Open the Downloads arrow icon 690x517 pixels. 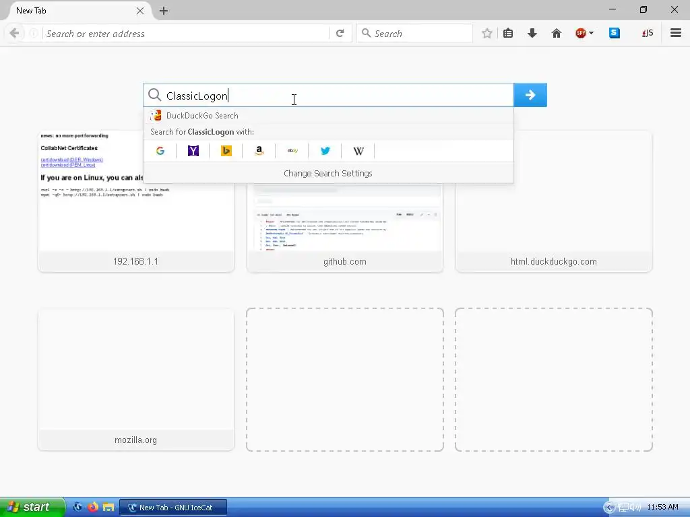pos(532,34)
